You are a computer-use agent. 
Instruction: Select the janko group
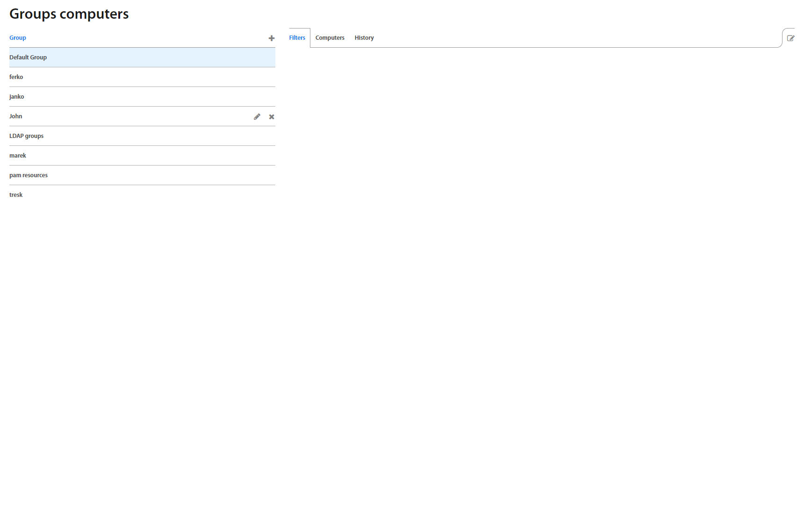(x=16, y=97)
